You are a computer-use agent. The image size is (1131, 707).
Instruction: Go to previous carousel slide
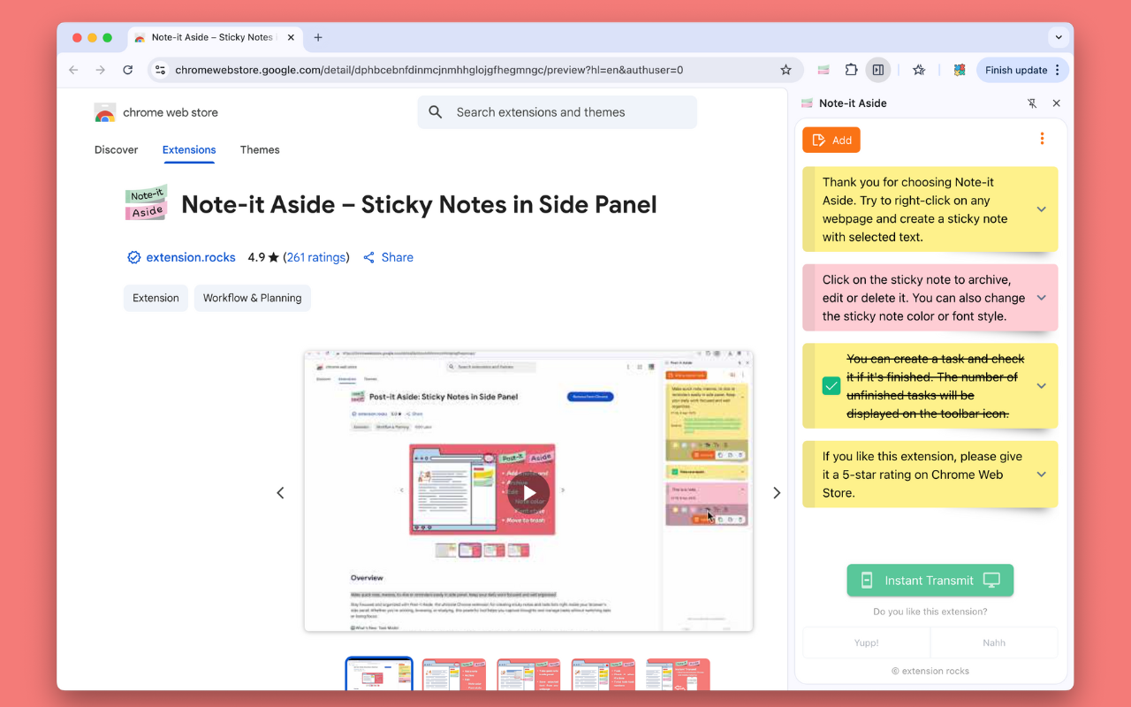(280, 492)
